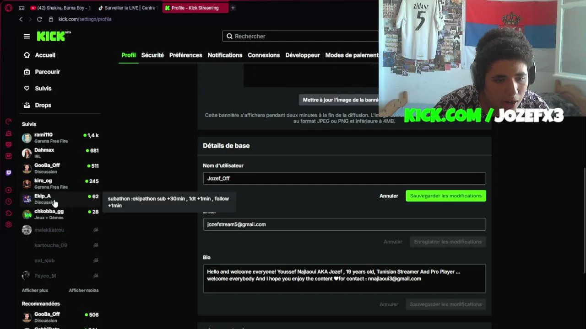
Task: Click the Kick logo
Action: 54,36
